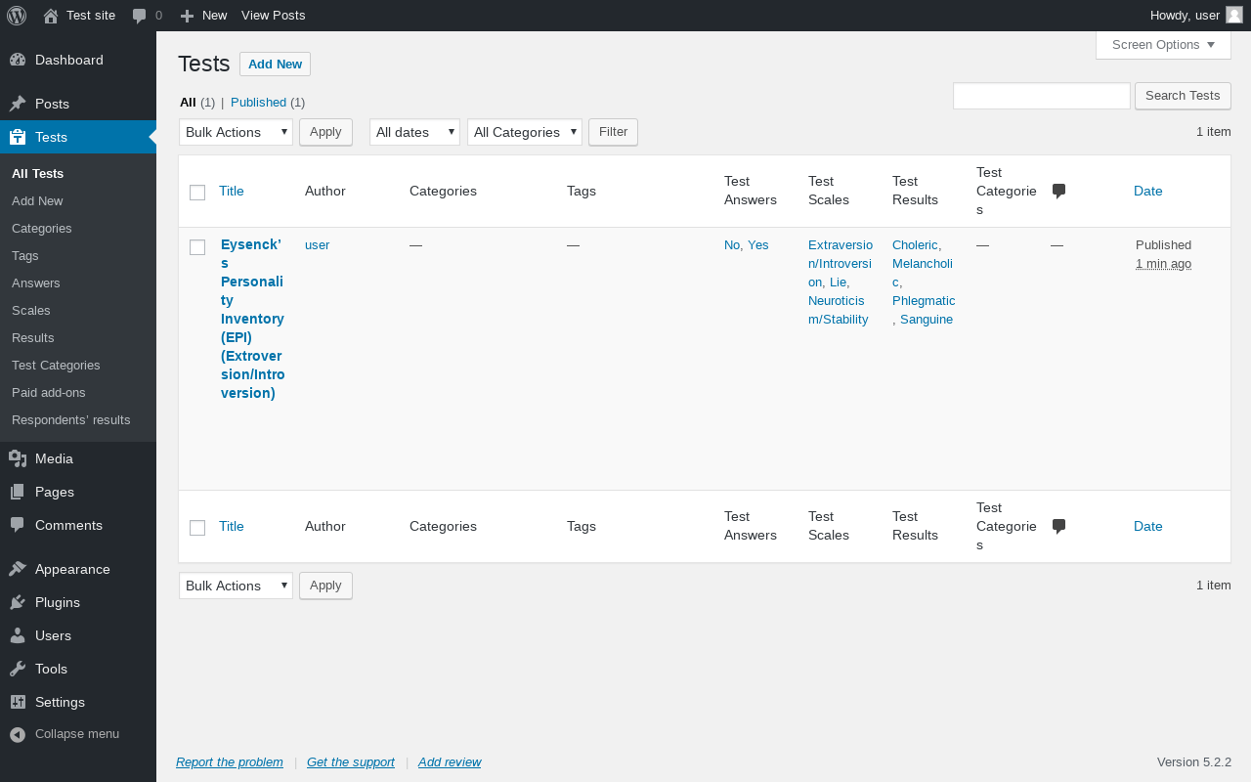The image size is (1251, 782).
Task: Click the Settings sliders icon
Action: point(18,702)
